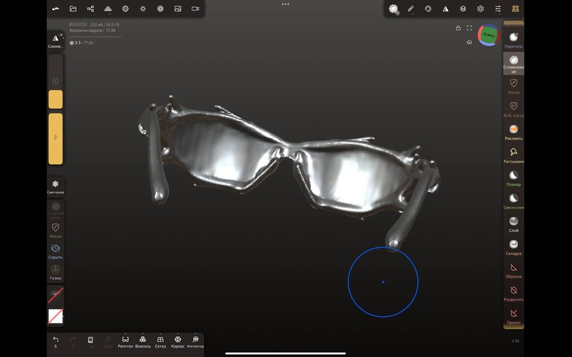Toggle the Каркас wireframe display
The width and height of the screenshot is (572, 357).
[x=178, y=342]
